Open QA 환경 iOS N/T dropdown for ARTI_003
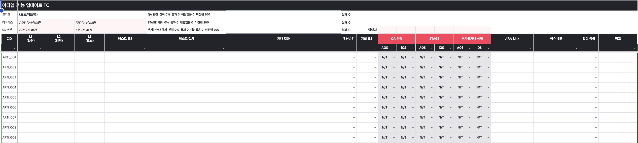Screen dimensions: 638x143 tap(413, 78)
